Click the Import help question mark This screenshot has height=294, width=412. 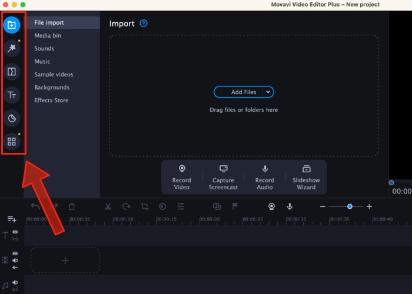tap(144, 24)
